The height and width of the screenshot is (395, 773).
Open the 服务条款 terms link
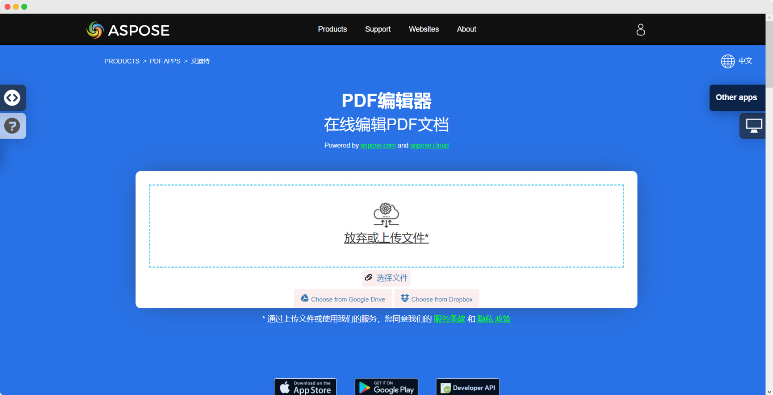(450, 319)
